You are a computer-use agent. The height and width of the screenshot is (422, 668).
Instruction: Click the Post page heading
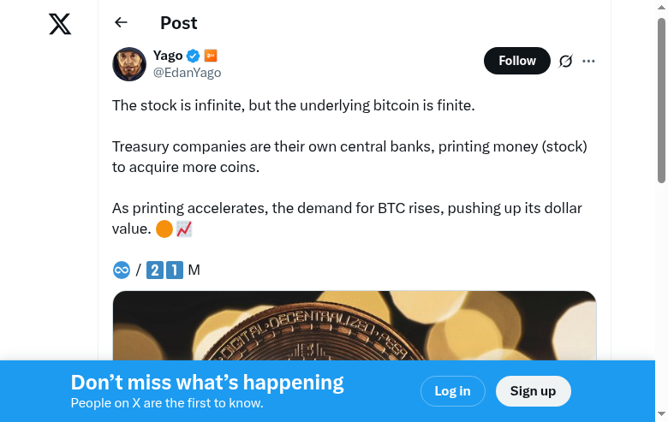point(179,23)
